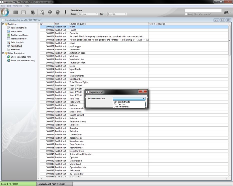Check Apply filter after search checkbox
The width and height of the screenshot is (233, 186).
coord(187,14)
